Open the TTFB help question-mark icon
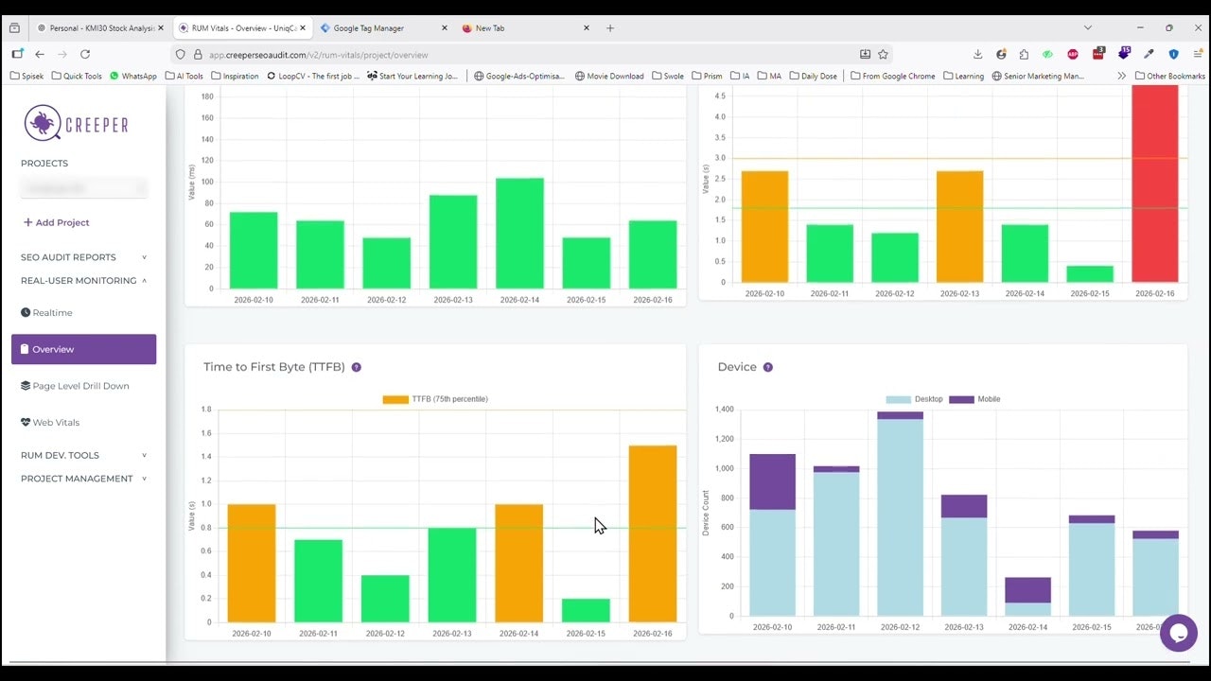 point(356,367)
